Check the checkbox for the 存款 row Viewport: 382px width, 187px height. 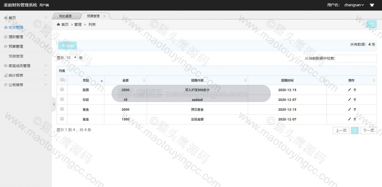(62, 99)
